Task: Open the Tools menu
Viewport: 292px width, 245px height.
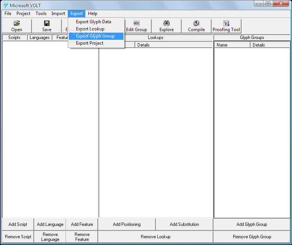Action: [41, 14]
